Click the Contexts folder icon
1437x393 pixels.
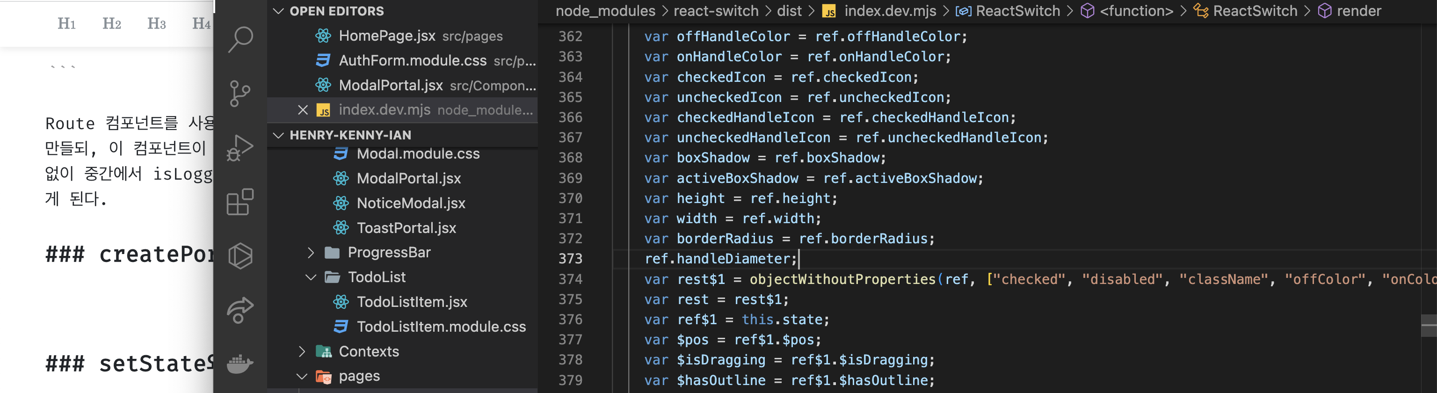point(324,352)
